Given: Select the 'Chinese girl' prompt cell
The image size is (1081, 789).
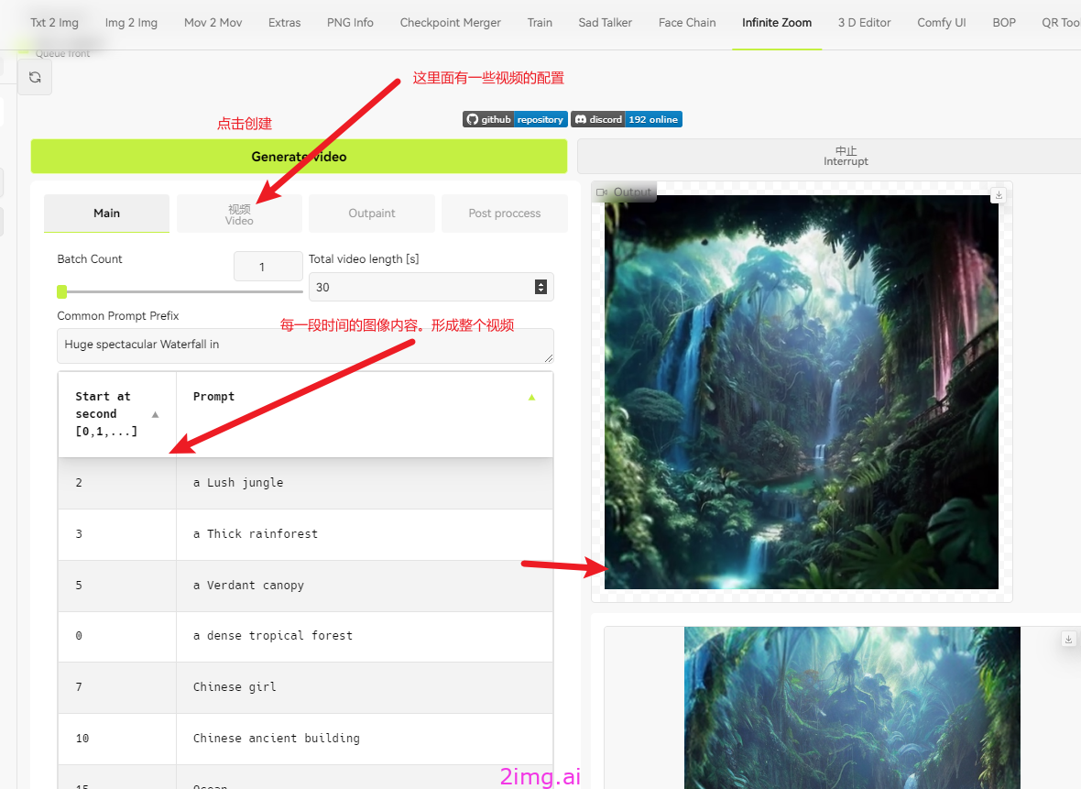Looking at the screenshot, I should (x=365, y=687).
